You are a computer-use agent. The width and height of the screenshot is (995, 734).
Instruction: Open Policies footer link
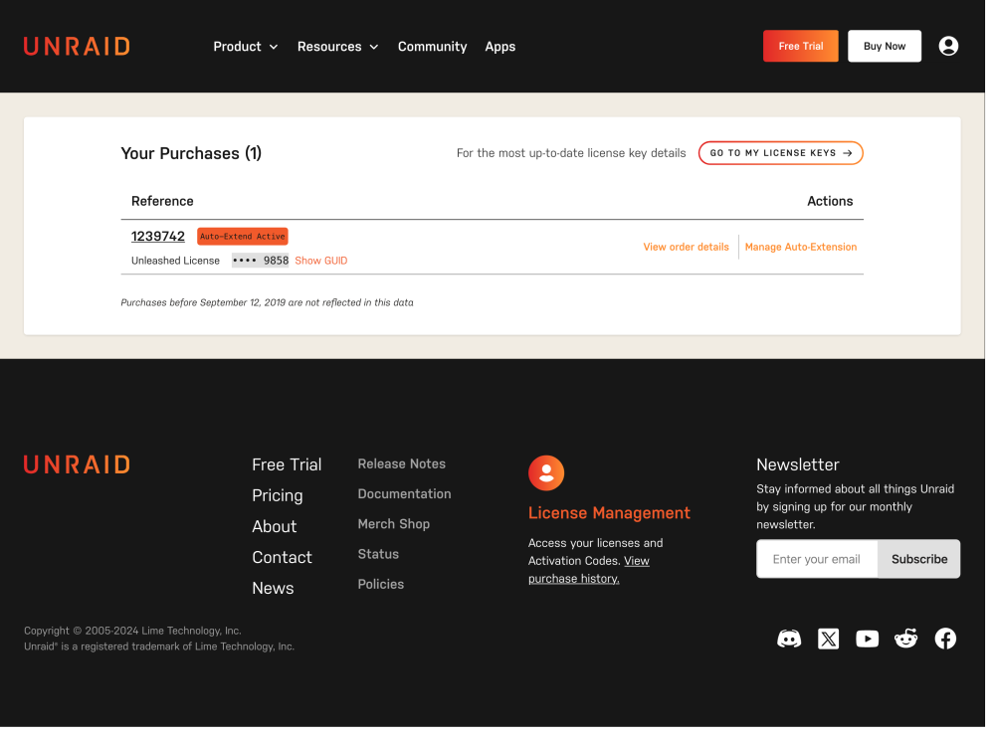(x=381, y=584)
